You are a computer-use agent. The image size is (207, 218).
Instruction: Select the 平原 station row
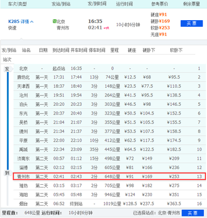tap(110, 141)
